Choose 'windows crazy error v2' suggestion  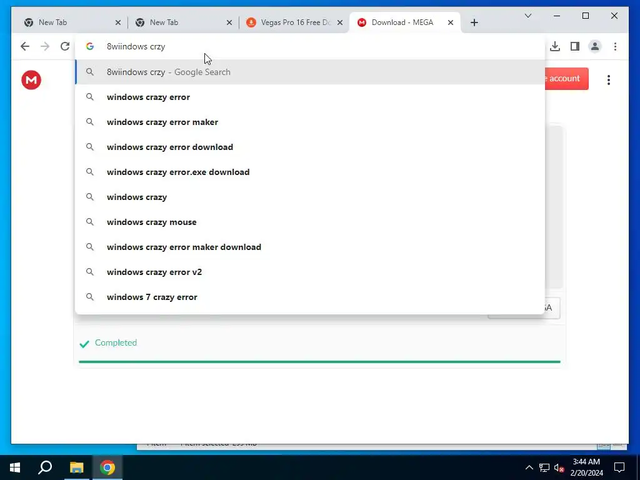[310, 272]
